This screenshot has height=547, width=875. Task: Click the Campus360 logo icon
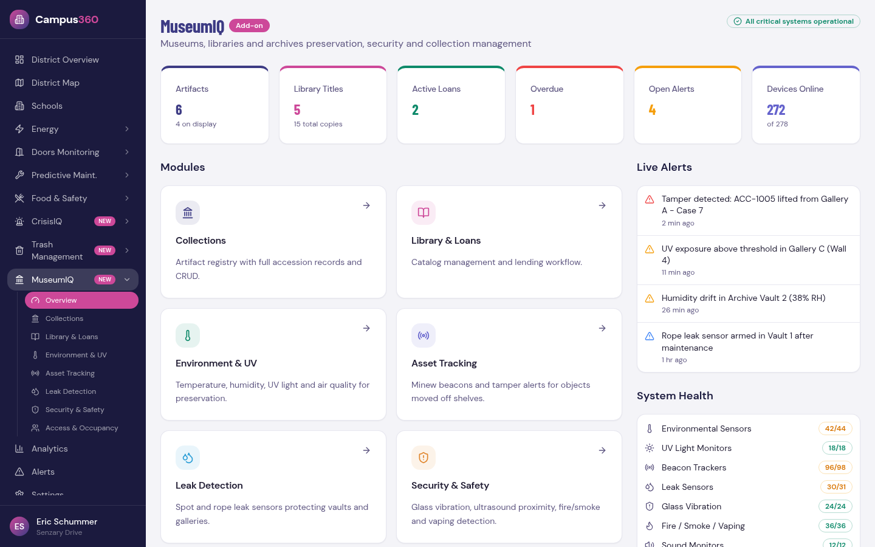click(x=19, y=19)
